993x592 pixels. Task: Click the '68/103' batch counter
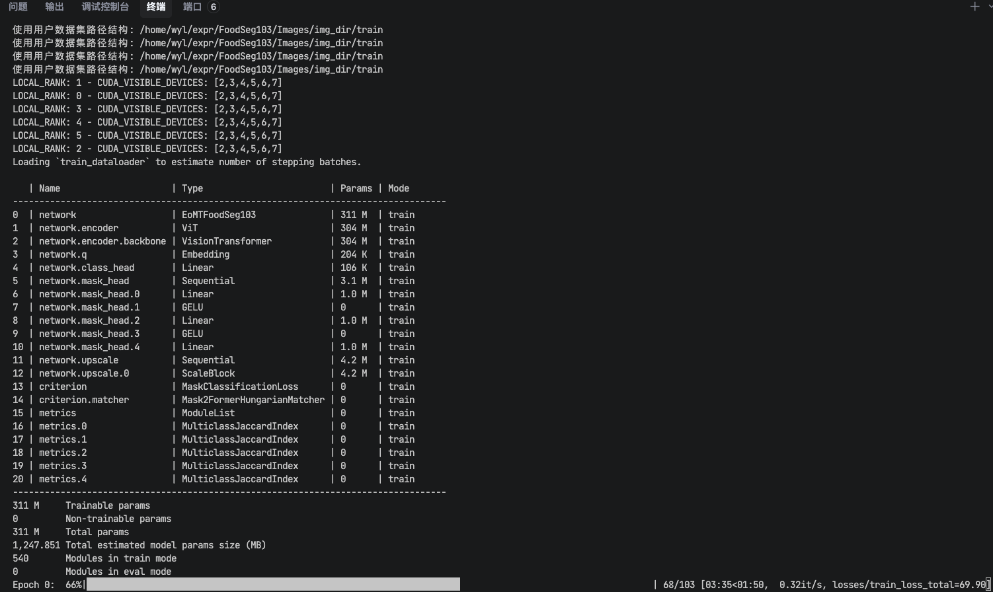679,585
